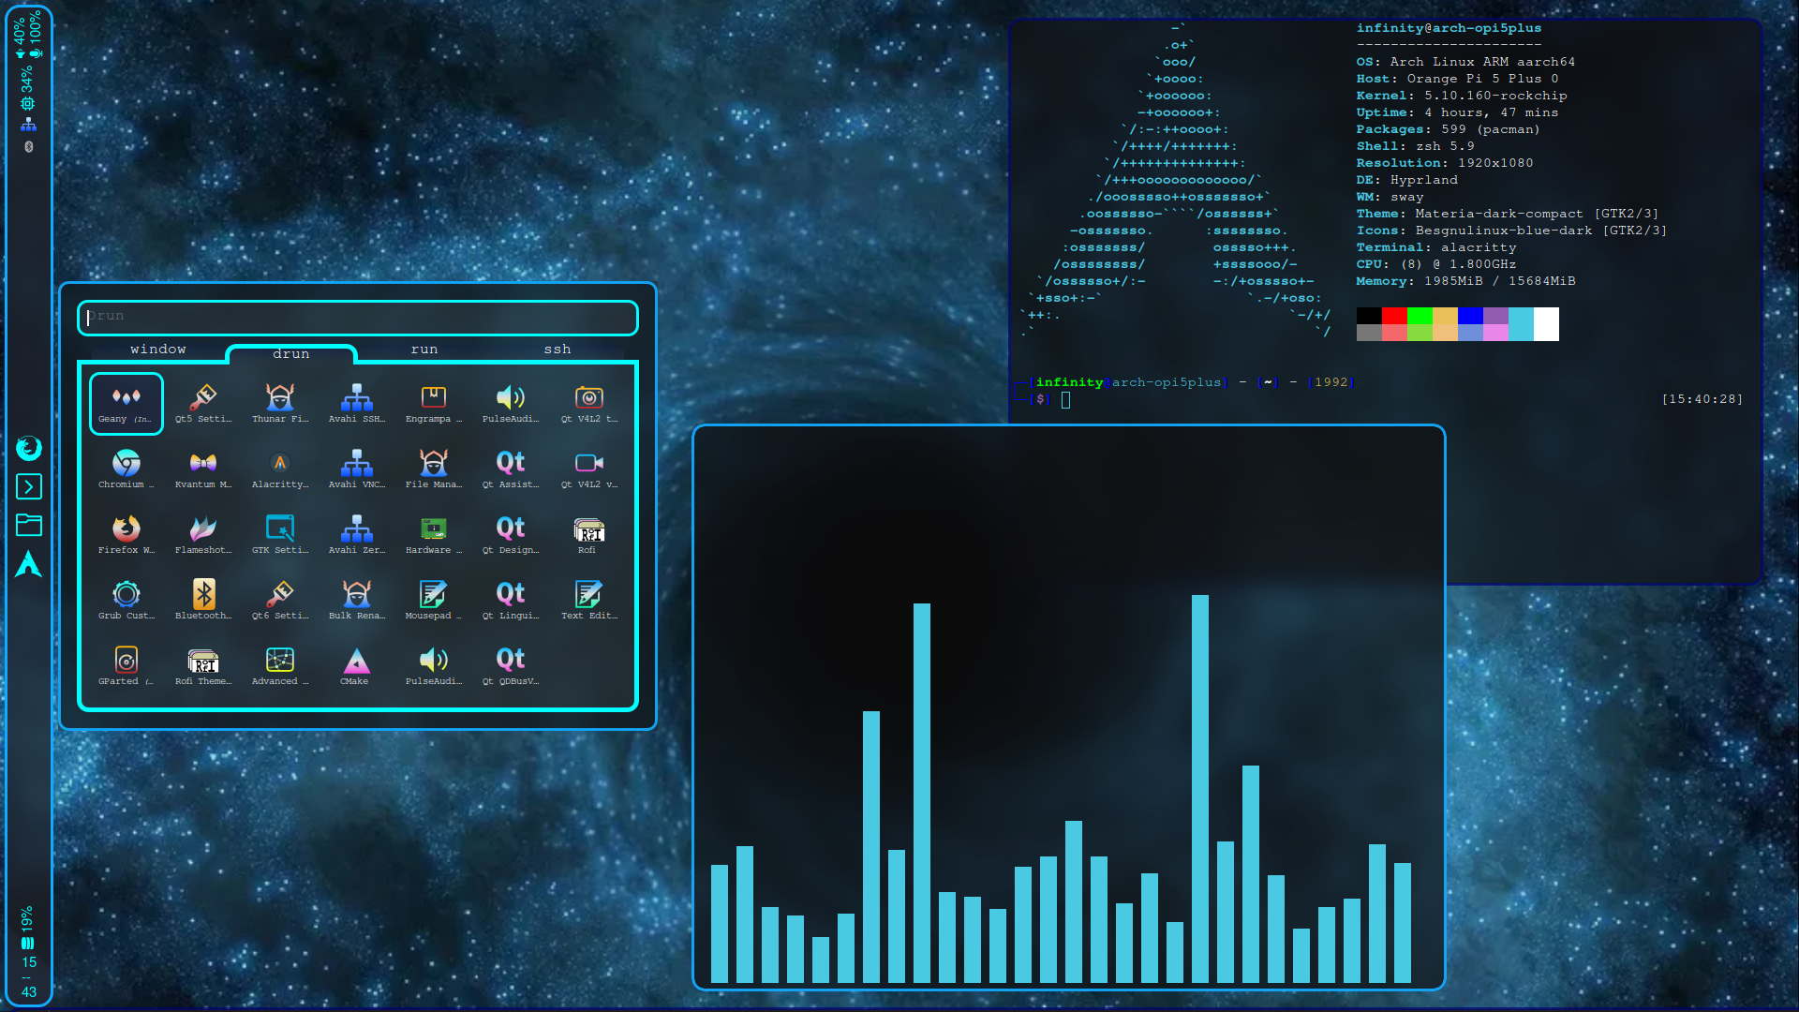Switch to the window tab in rofi
This screenshot has height=1012, width=1799.
158,349
